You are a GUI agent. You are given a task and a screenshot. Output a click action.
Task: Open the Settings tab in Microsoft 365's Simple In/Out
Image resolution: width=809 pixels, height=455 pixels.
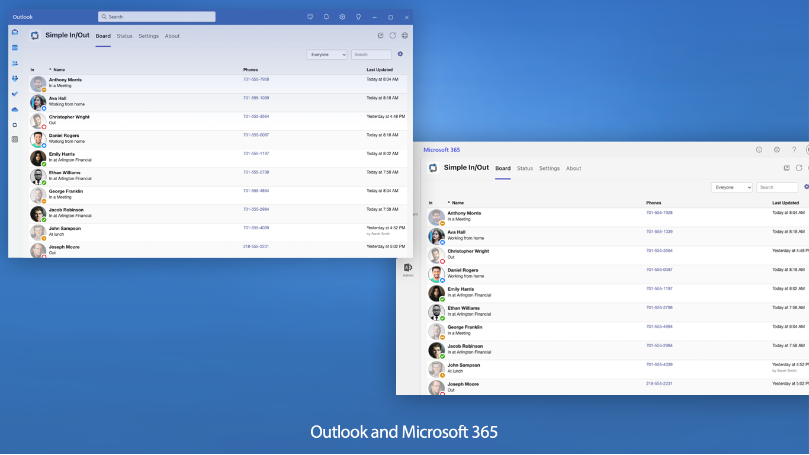coord(550,168)
